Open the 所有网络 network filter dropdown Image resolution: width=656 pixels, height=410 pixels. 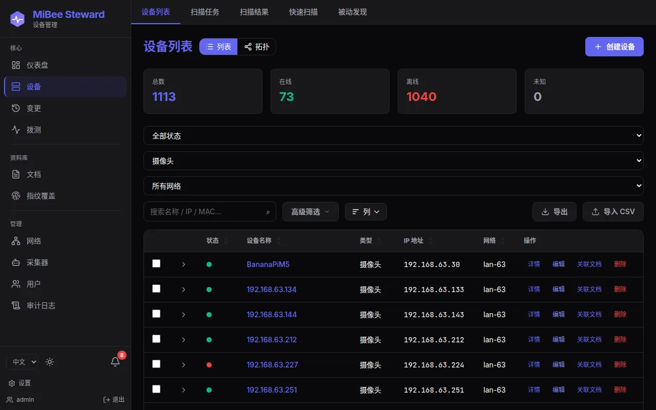point(394,186)
